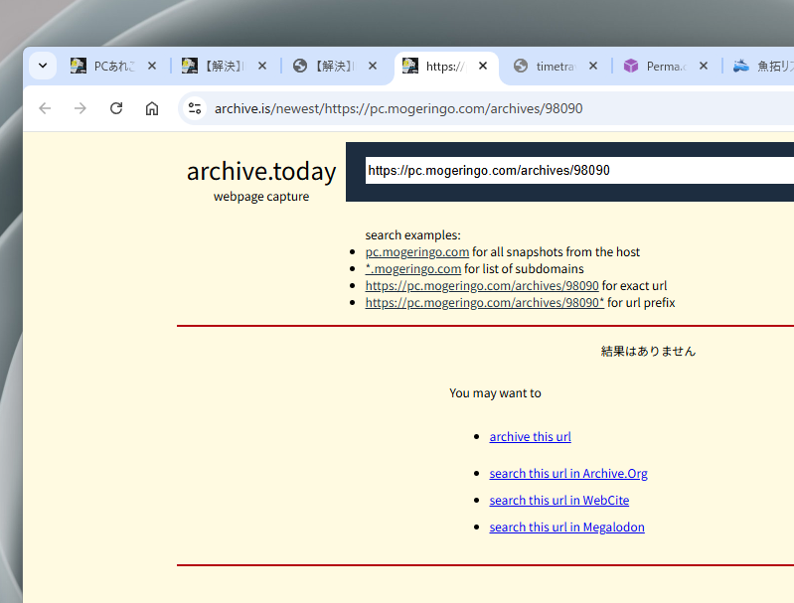
Task: Switch to the second 【解決】 tab with dog favicon
Action: click(x=224, y=66)
